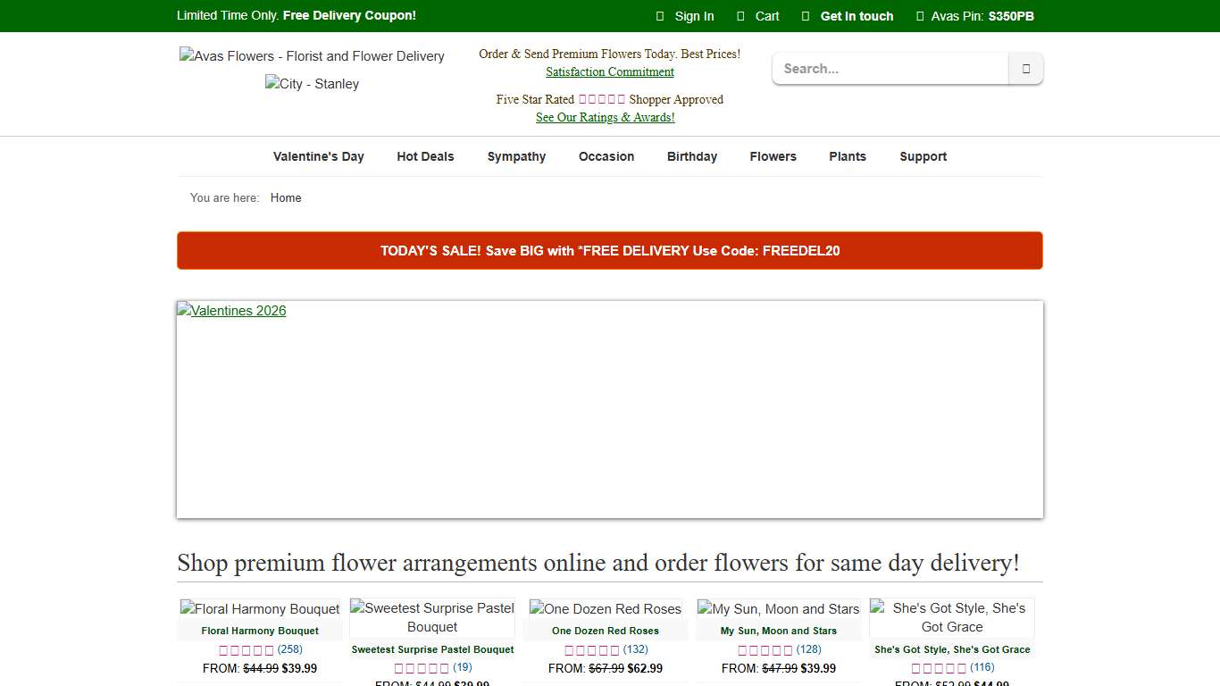The height and width of the screenshot is (686, 1220).
Task: Open the Support menu item
Action: 923,156
